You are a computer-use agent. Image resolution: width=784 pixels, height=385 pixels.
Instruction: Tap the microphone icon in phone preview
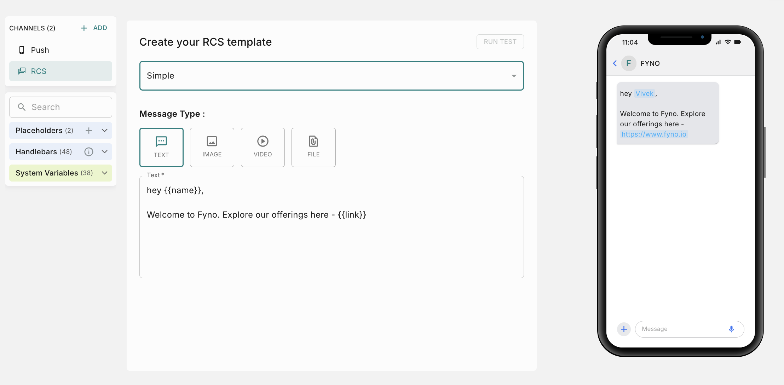point(731,329)
